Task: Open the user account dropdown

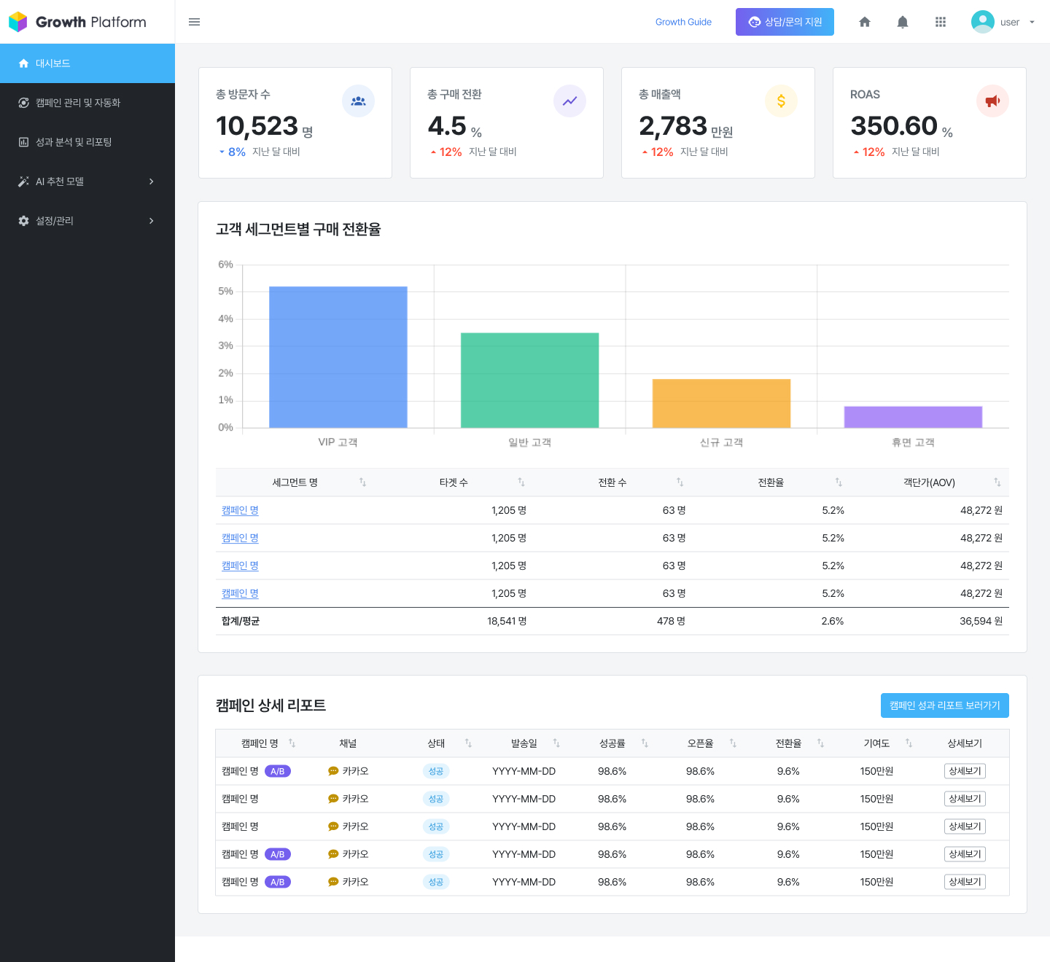Action: click(x=1003, y=22)
